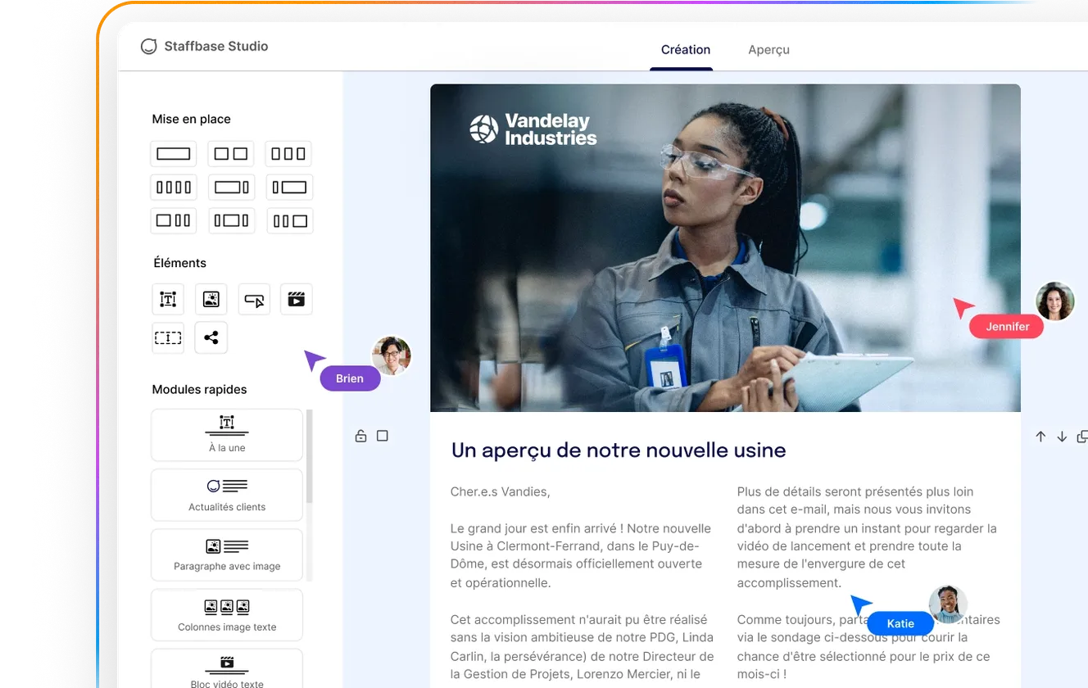Choose the three-column layout
1088x688 pixels.
pyautogui.click(x=288, y=153)
